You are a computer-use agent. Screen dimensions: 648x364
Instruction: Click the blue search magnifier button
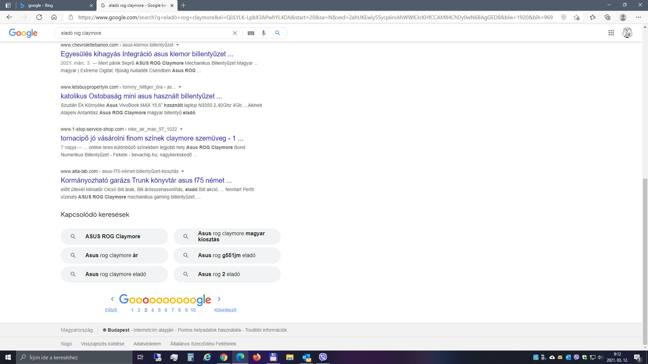277,33
